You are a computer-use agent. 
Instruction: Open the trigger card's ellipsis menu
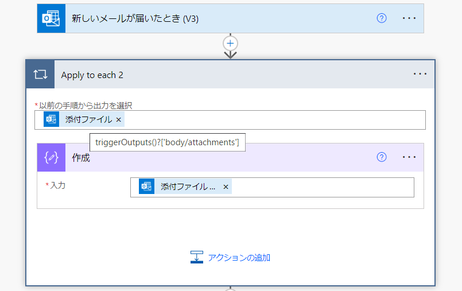409,18
